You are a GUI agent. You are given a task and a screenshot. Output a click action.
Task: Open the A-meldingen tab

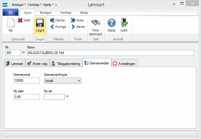pos(124,63)
